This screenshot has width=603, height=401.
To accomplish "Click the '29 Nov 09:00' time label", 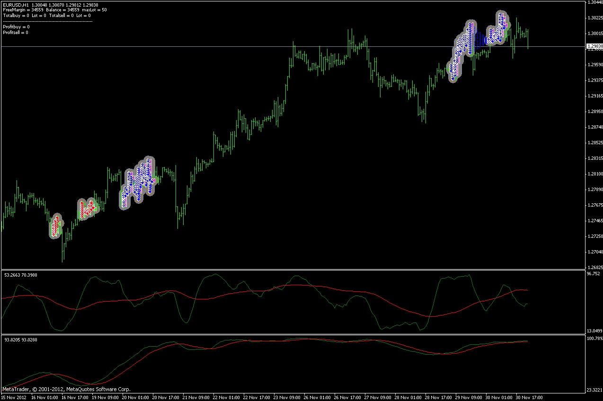I will [x=469, y=398].
